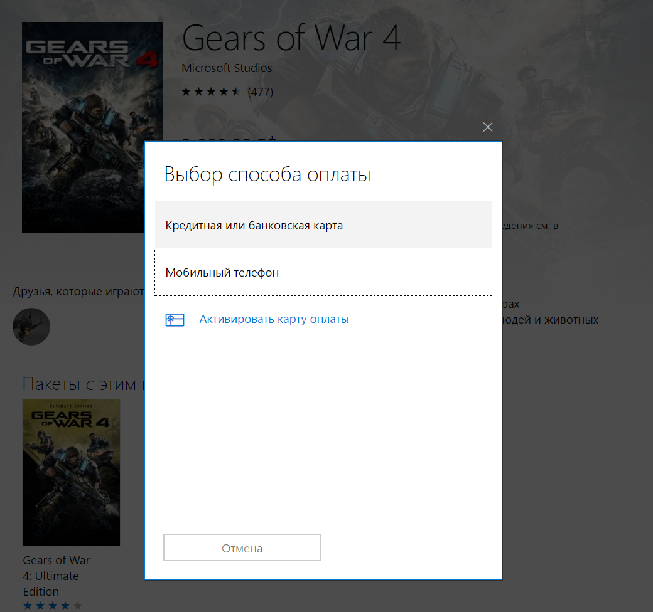Viewport: 653px width, 612px height.
Task: Click Microsoft Studios publisher name
Action: (x=227, y=68)
